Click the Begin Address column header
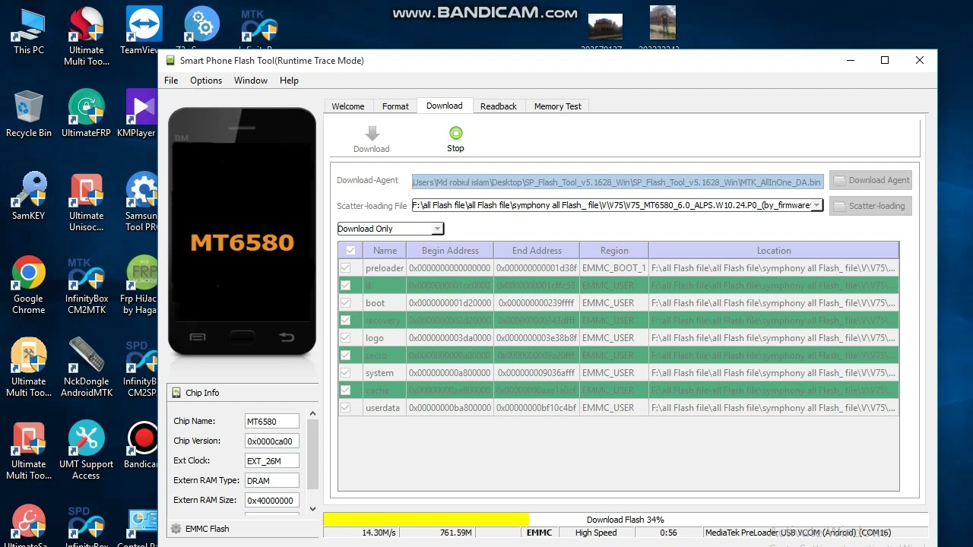 point(450,250)
